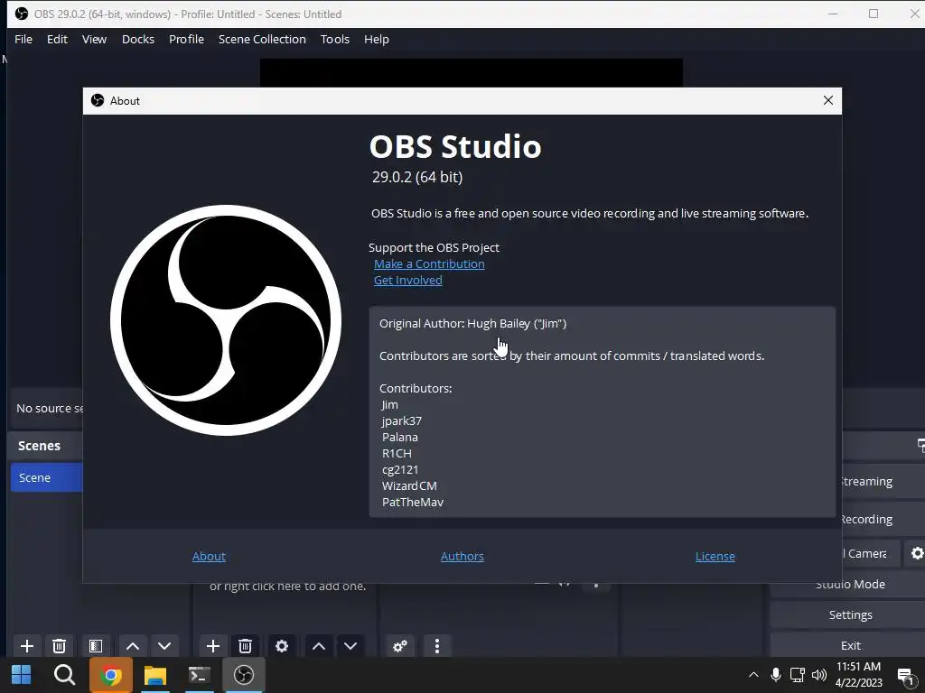Click contributor name PatTheMav

(412, 502)
